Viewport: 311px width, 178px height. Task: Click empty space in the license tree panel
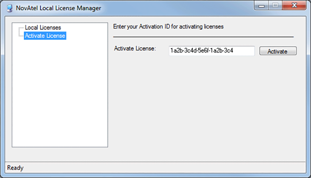pyautogui.click(x=60, y=93)
